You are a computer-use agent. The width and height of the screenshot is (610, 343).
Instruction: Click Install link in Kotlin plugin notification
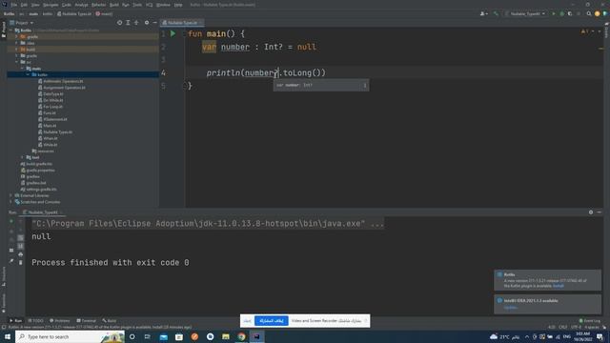(559, 286)
